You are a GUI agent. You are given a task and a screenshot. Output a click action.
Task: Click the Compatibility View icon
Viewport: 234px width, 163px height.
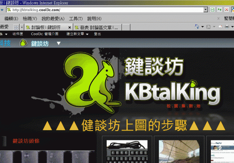[212, 10]
